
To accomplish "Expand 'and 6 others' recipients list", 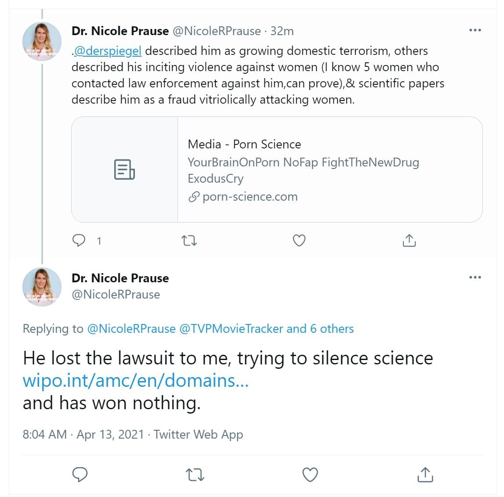I will 320,328.
